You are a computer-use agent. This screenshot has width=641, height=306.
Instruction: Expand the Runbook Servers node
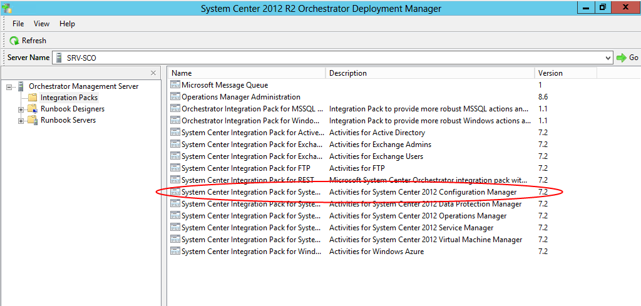21,121
